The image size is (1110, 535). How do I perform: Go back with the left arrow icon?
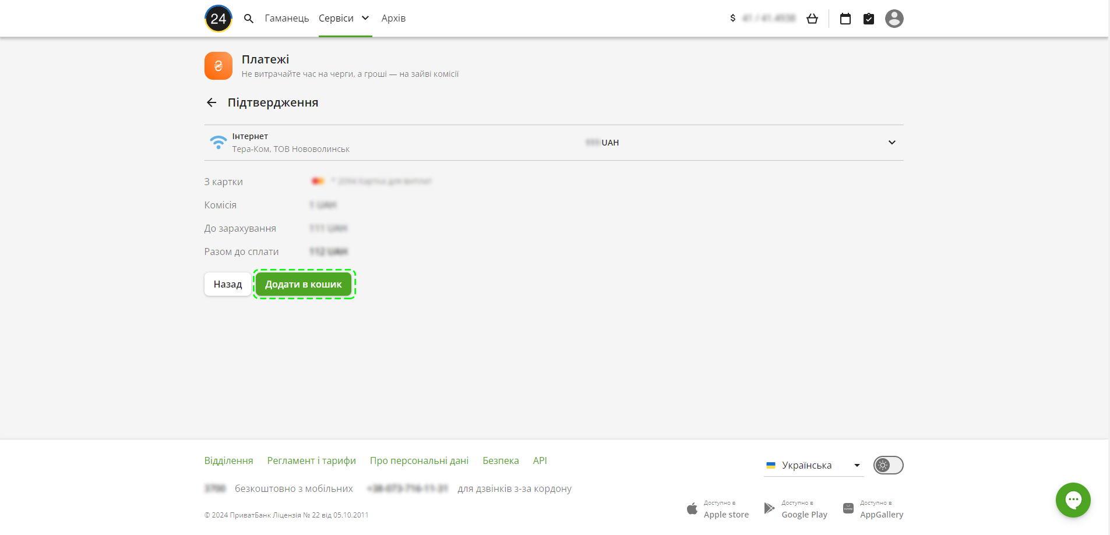point(212,102)
